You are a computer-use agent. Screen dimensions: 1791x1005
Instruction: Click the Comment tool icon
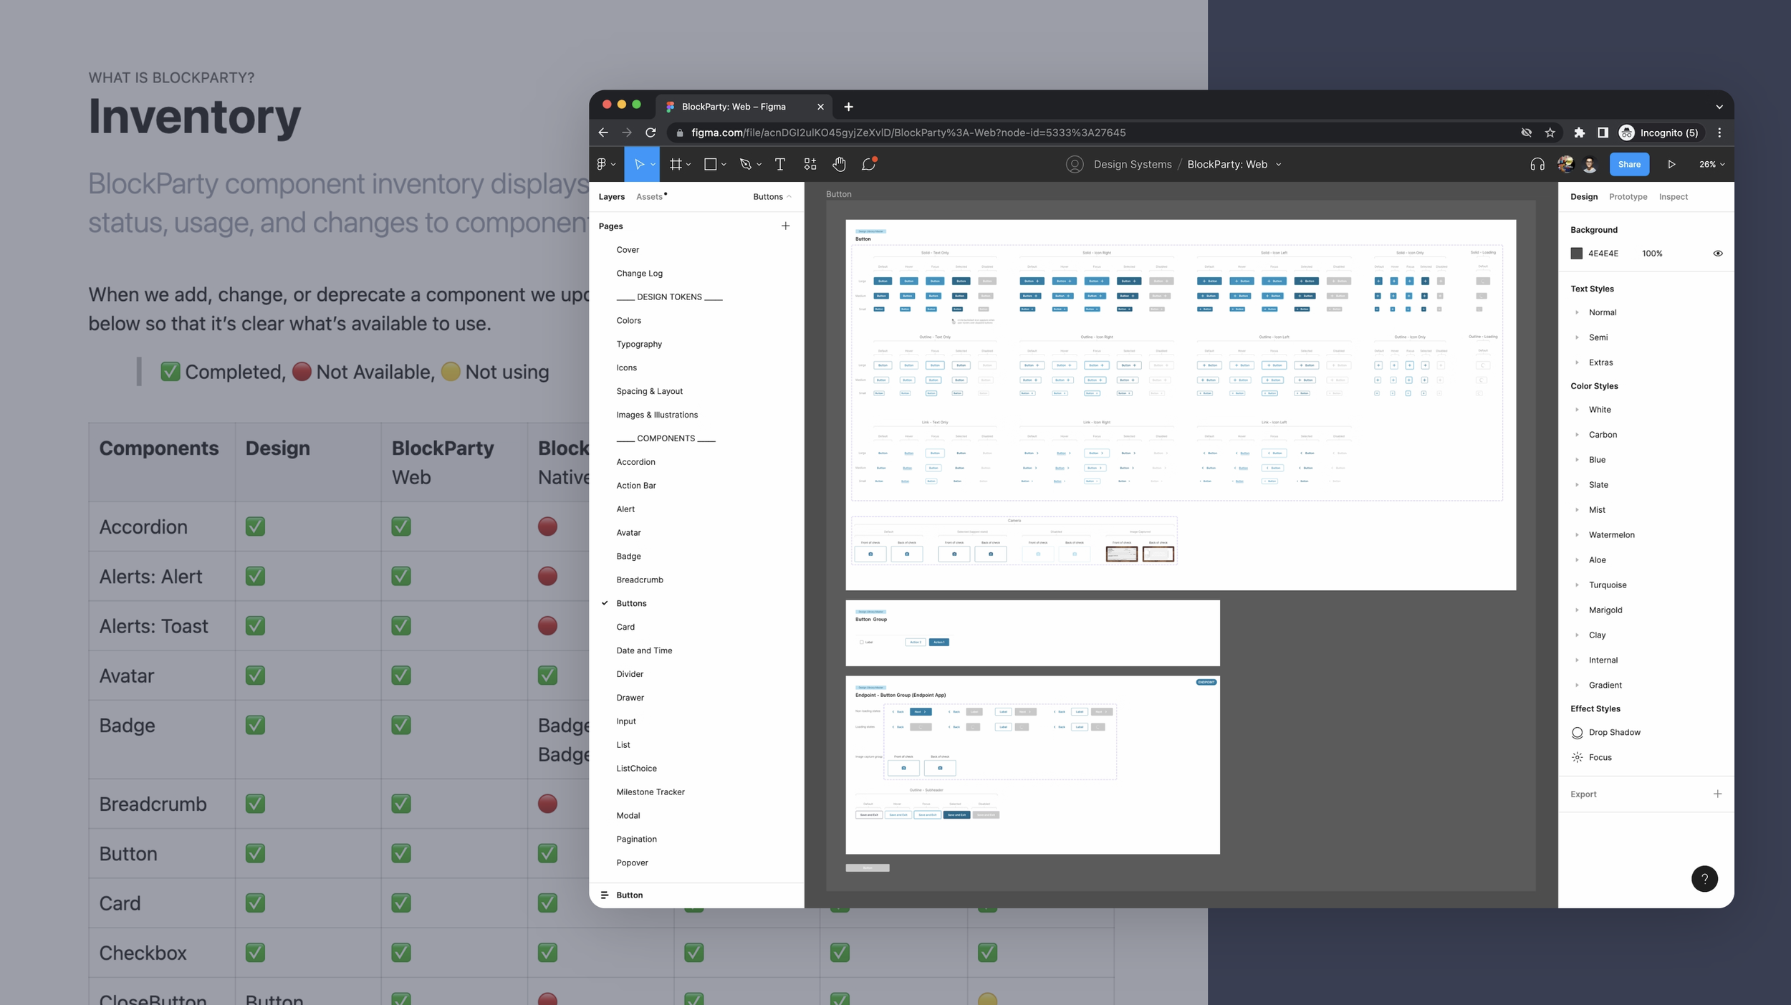coord(868,165)
